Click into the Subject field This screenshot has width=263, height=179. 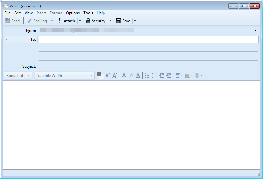(x=148, y=66)
